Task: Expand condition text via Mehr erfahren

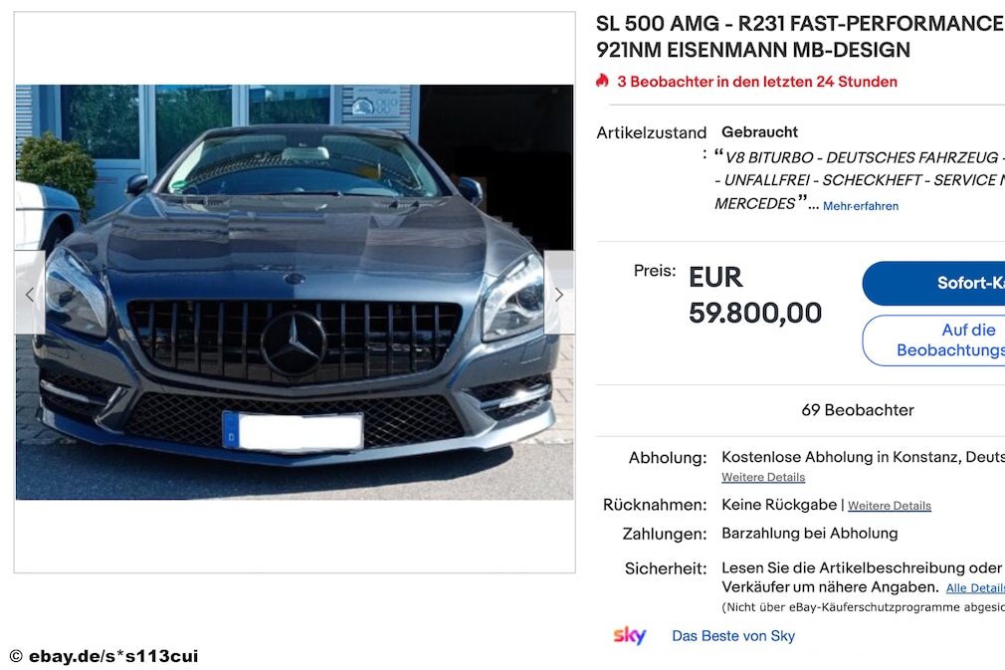Action: click(860, 206)
